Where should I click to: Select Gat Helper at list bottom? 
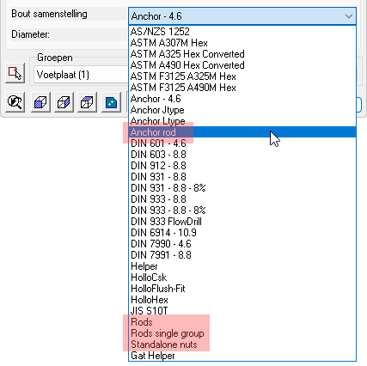[242, 356]
